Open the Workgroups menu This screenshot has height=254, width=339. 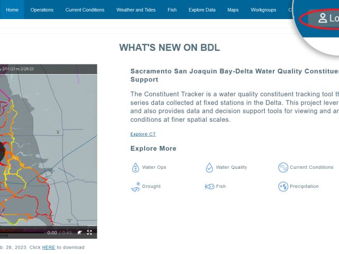pyautogui.click(x=263, y=10)
